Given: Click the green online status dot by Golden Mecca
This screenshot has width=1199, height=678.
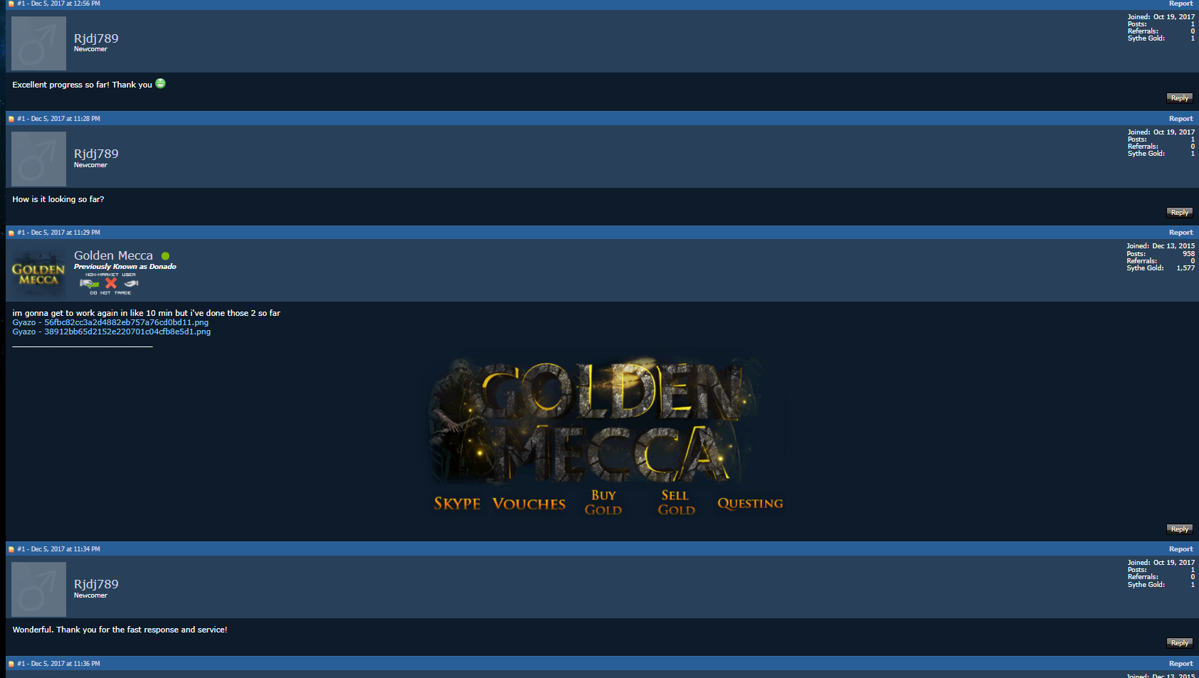Looking at the screenshot, I should point(165,256).
